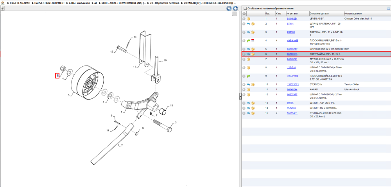391x187 pixels.
Task: Click the box icon for part 559154R1
Action: (x=253, y=113)
